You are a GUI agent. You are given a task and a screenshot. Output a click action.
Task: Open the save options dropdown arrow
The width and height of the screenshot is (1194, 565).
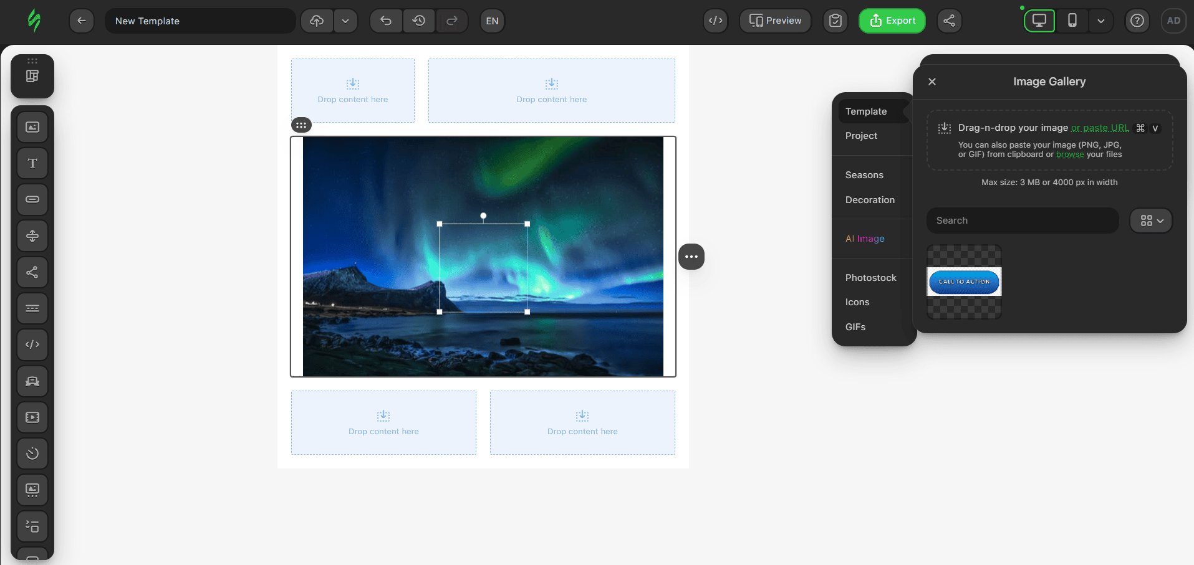tap(345, 21)
